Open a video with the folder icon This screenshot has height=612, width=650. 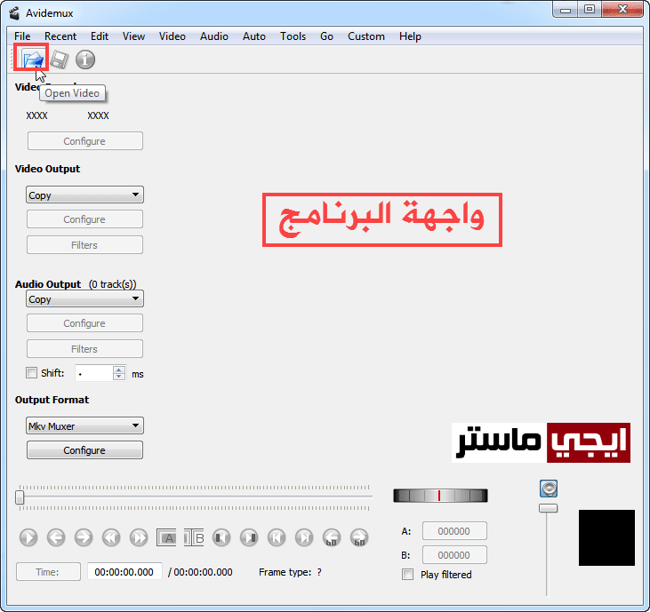click(x=33, y=60)
